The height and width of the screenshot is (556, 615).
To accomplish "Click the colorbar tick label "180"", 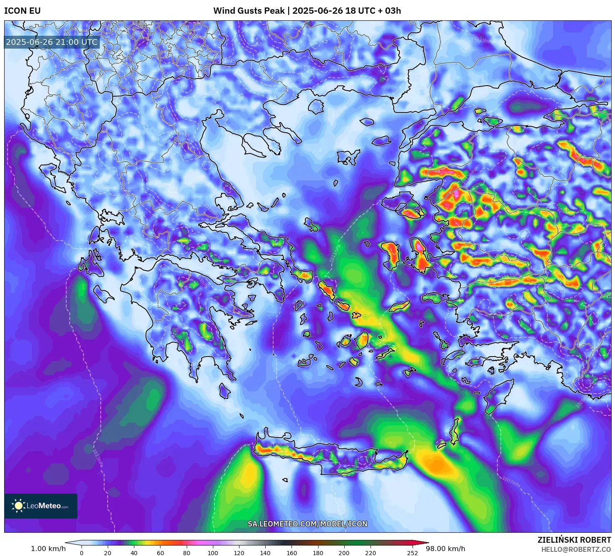I will point(318,553).
